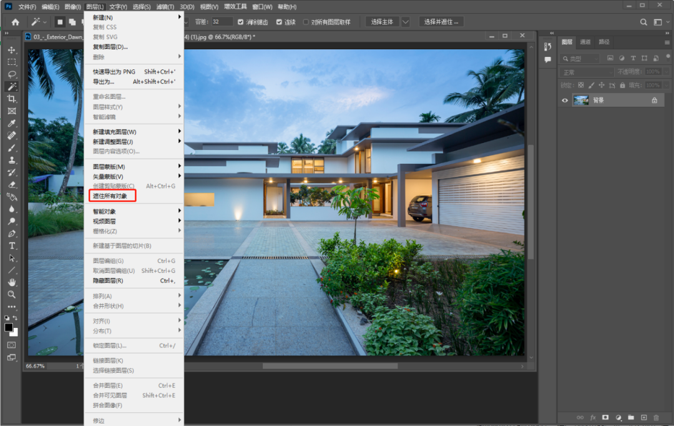Switch to the 路径 tab
674x426 pixels.
point(604,42)
